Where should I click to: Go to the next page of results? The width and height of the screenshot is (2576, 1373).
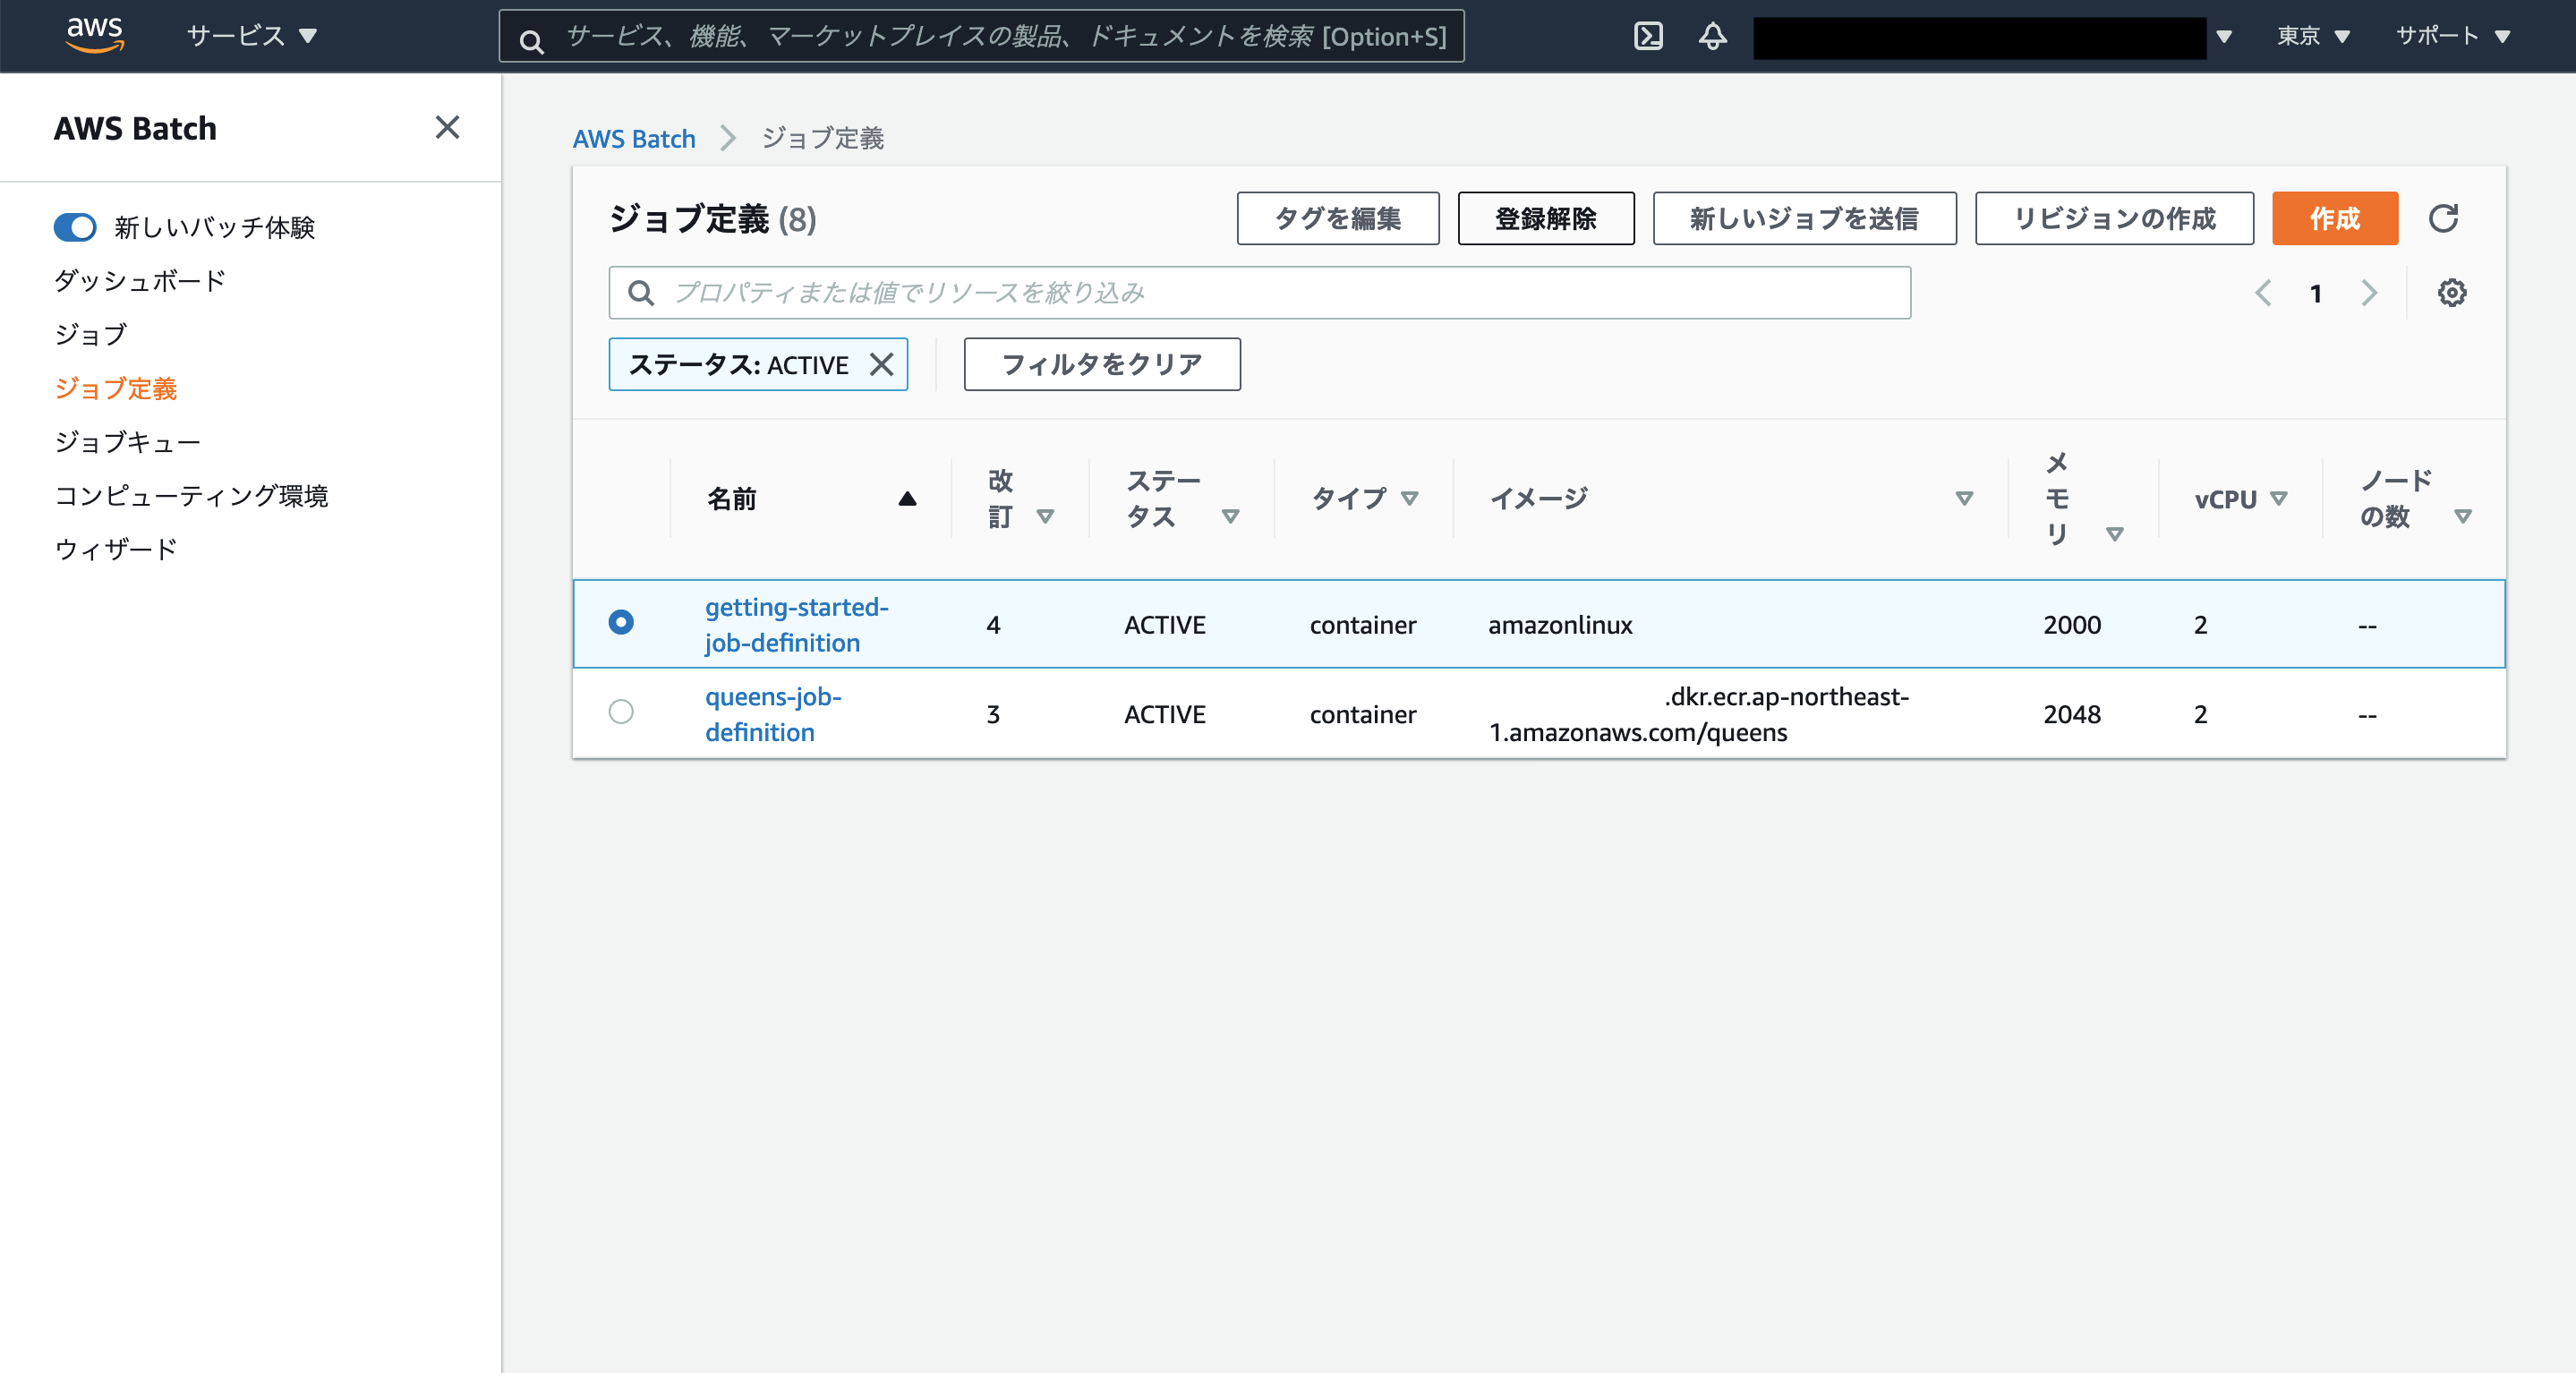coord(2369,293)
